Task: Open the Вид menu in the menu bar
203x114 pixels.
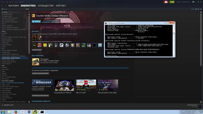Action: click(7, 2)
